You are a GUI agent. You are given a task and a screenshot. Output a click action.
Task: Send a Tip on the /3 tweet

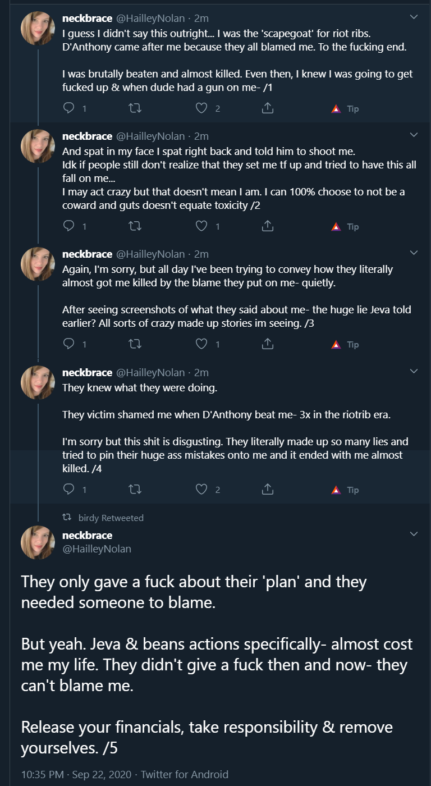point(345,344)
